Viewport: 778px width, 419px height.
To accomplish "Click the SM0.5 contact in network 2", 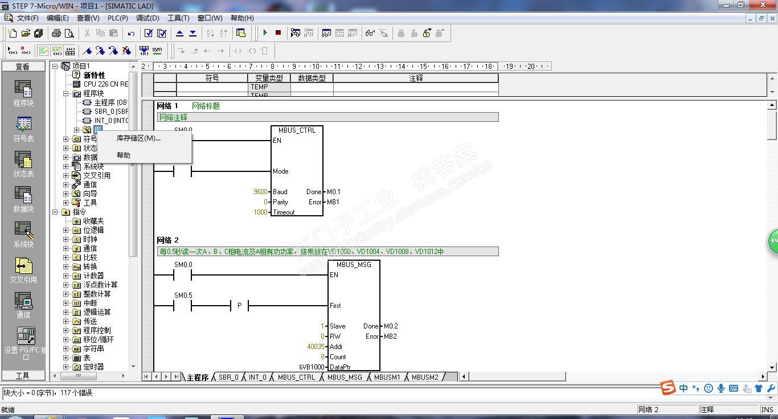I will [183, 306].
